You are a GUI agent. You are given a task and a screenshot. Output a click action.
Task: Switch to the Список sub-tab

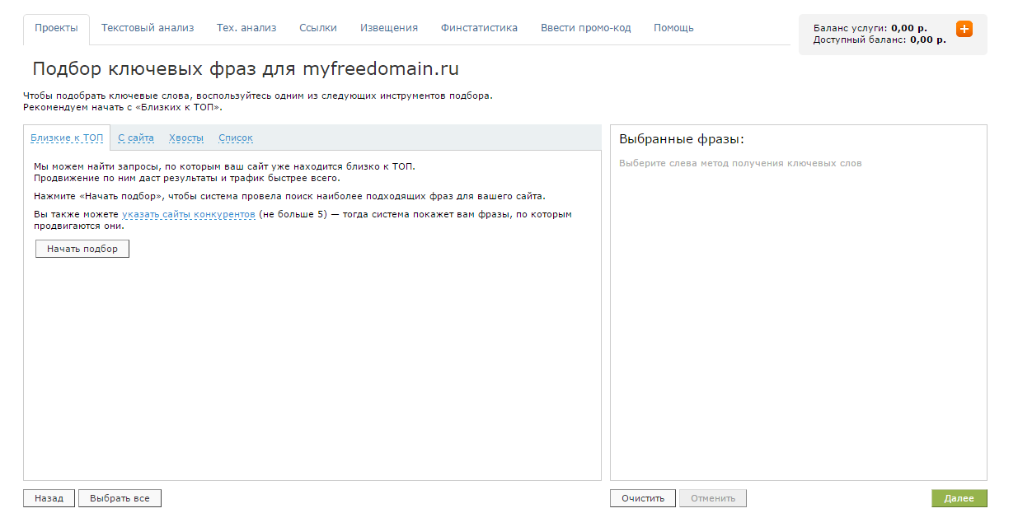[236, 138]
